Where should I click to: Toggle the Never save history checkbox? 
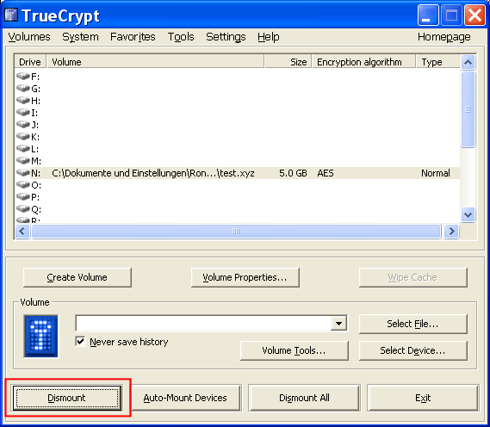pos(80,341)
